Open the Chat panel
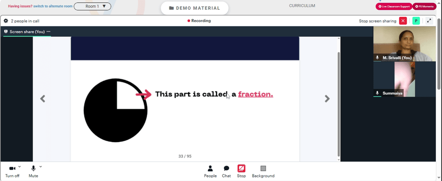 pyautogui.click(x=226, y=171)
